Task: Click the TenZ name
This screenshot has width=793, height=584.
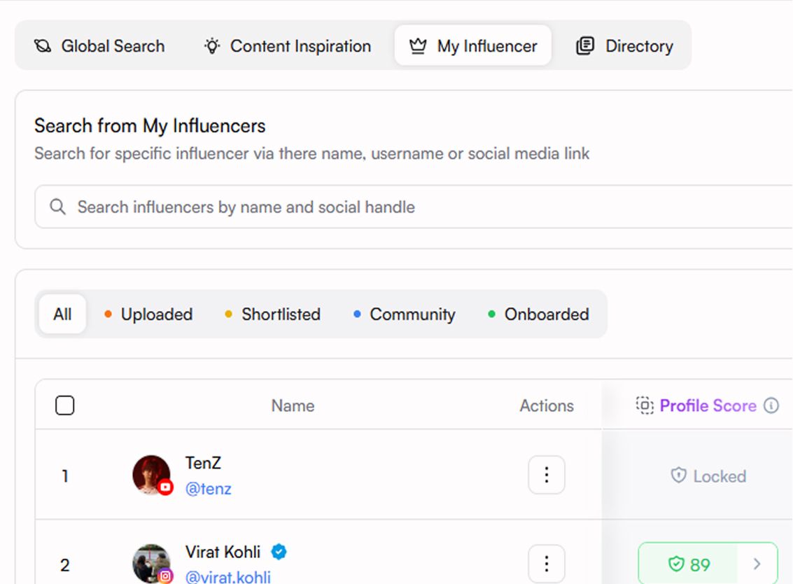Action: [x=203, y=463]
